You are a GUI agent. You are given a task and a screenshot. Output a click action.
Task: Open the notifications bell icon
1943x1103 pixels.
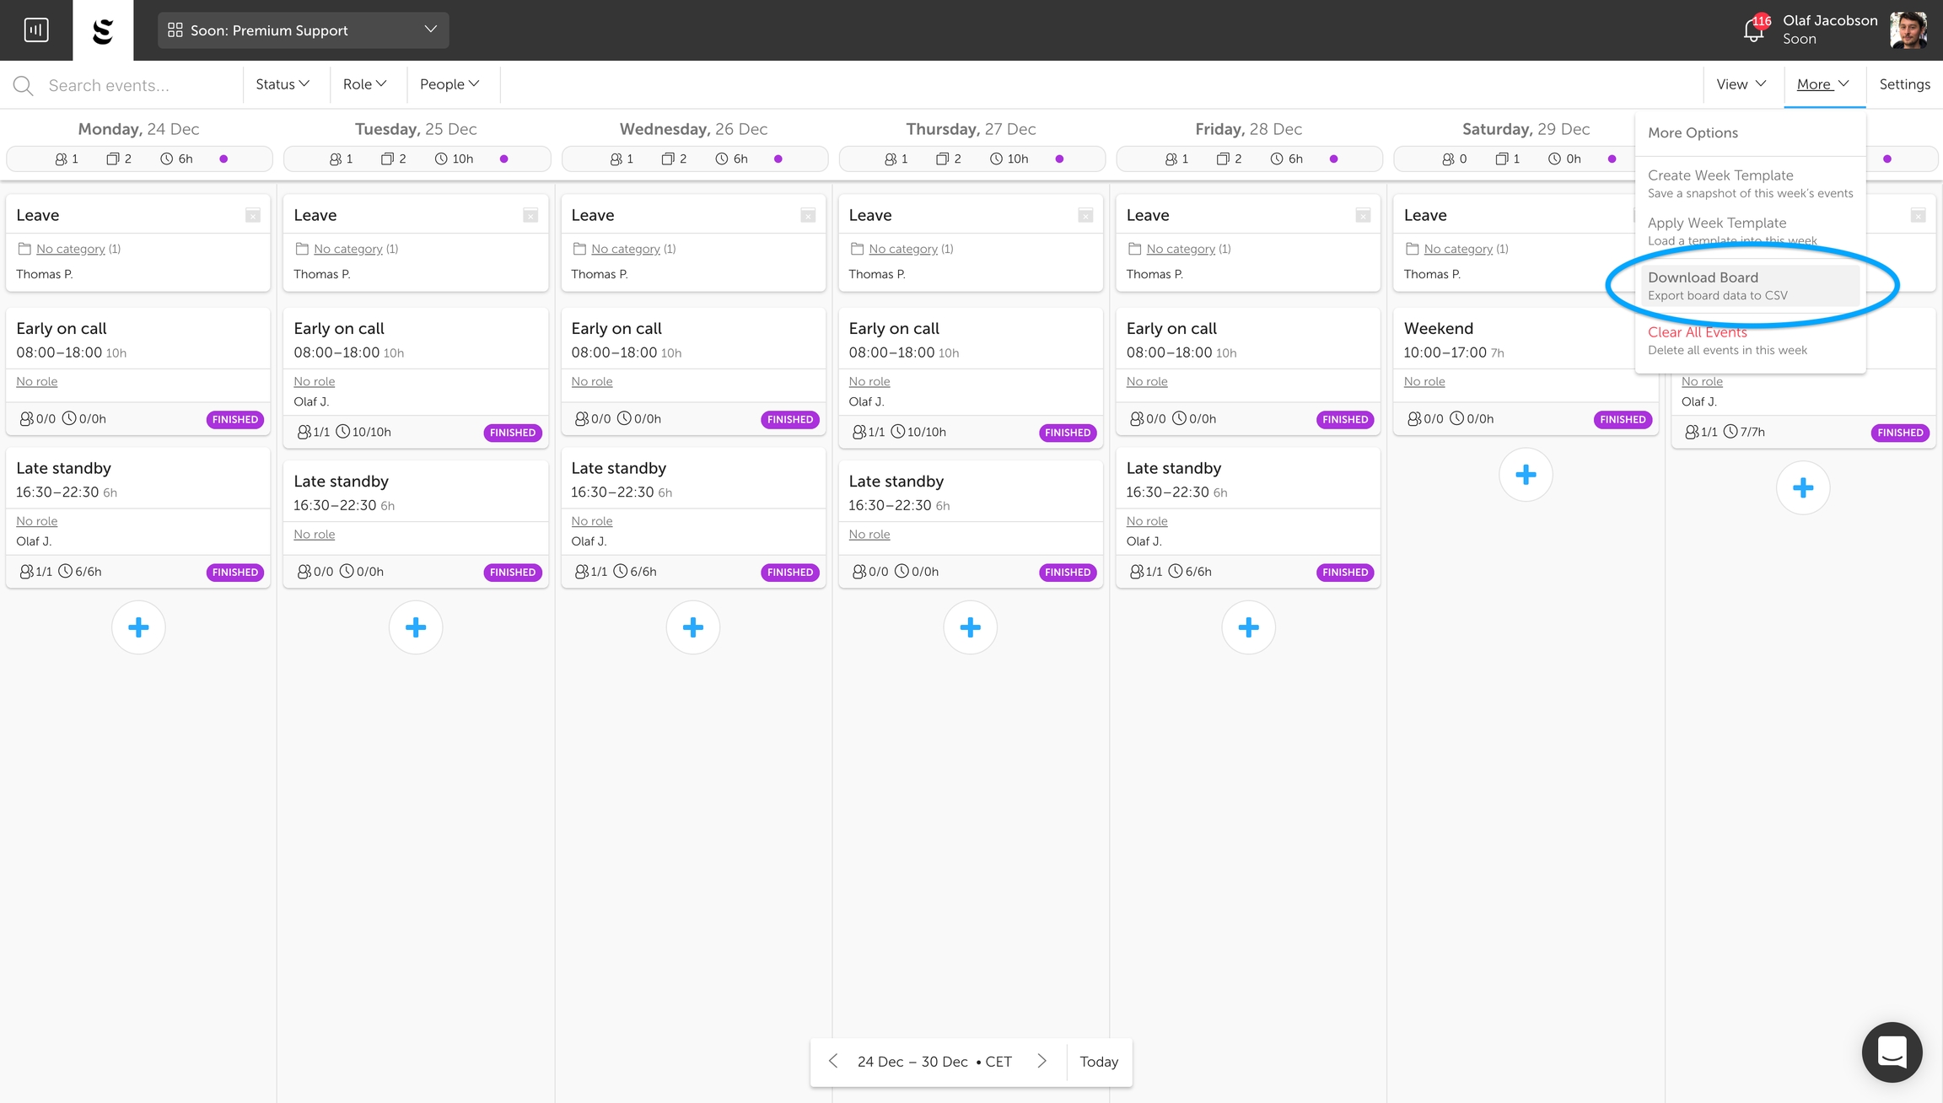(x=1753, y=31)
